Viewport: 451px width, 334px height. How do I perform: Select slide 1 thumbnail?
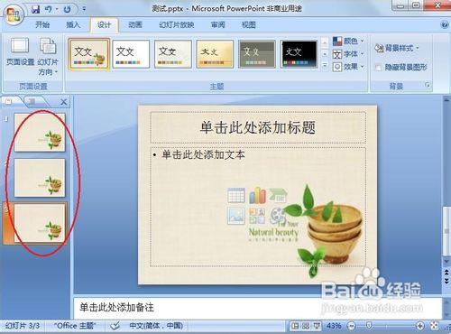point(40,133)
